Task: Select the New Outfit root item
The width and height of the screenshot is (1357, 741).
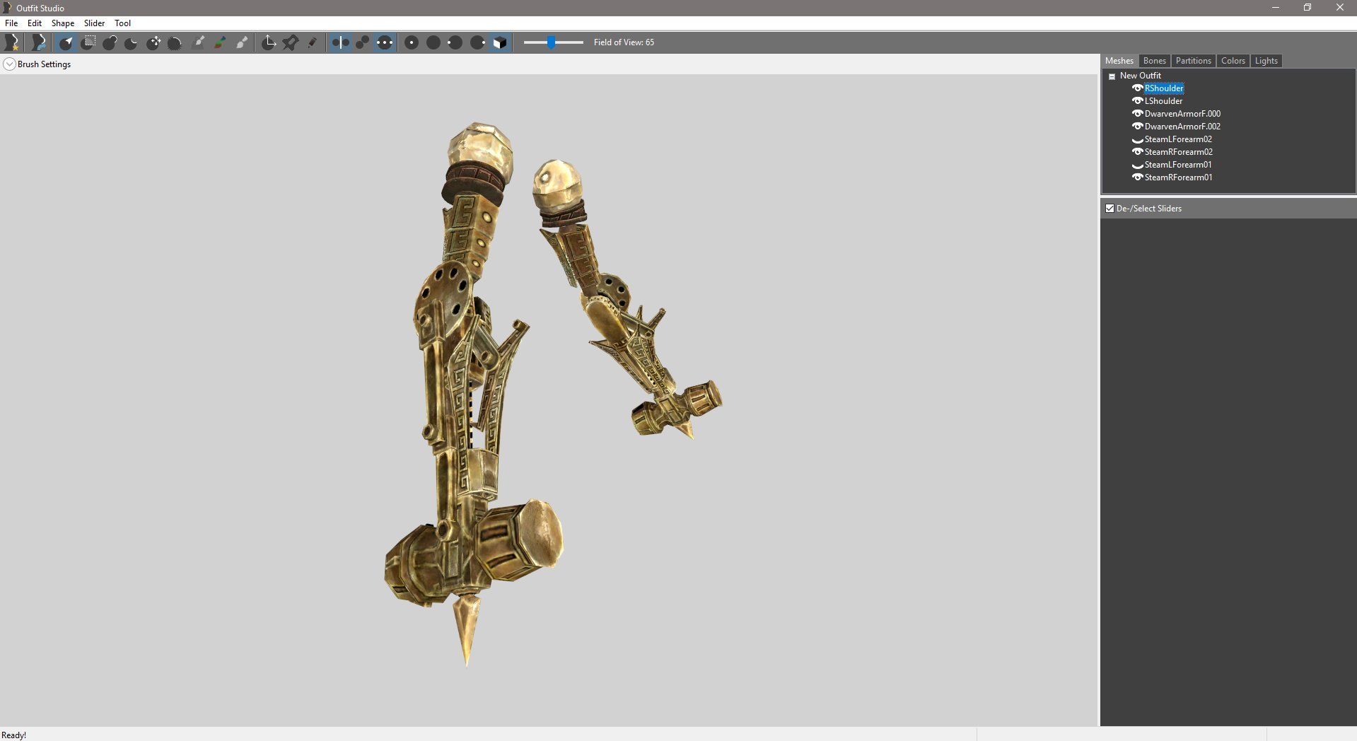Action: point(1140,76)
